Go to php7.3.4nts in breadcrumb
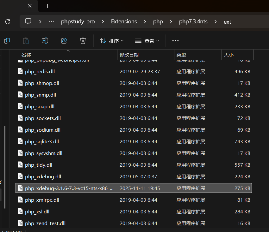The image size is (269, 232). pyautogui.click(x=193, y=21)
